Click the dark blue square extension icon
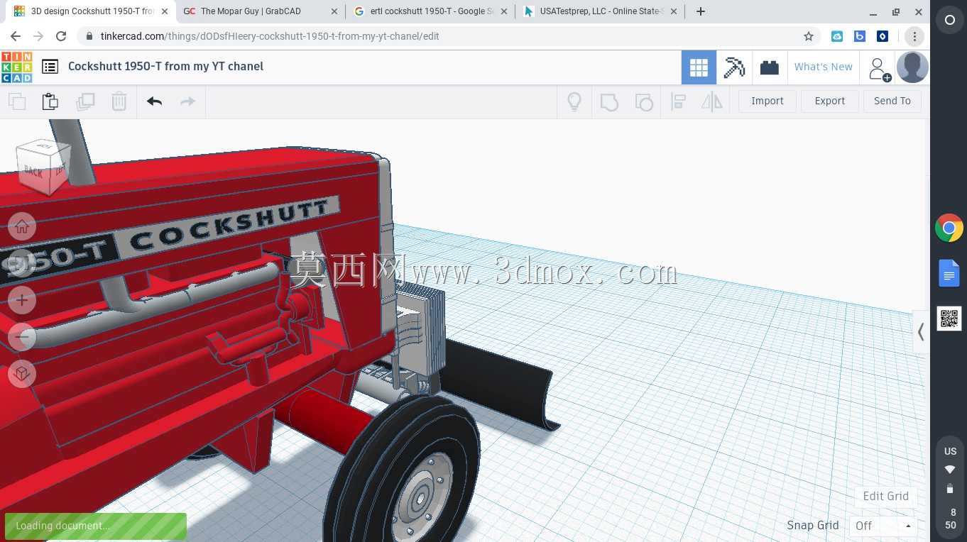The height and width of the screenshot is (542, 967). tap(883, 36)
